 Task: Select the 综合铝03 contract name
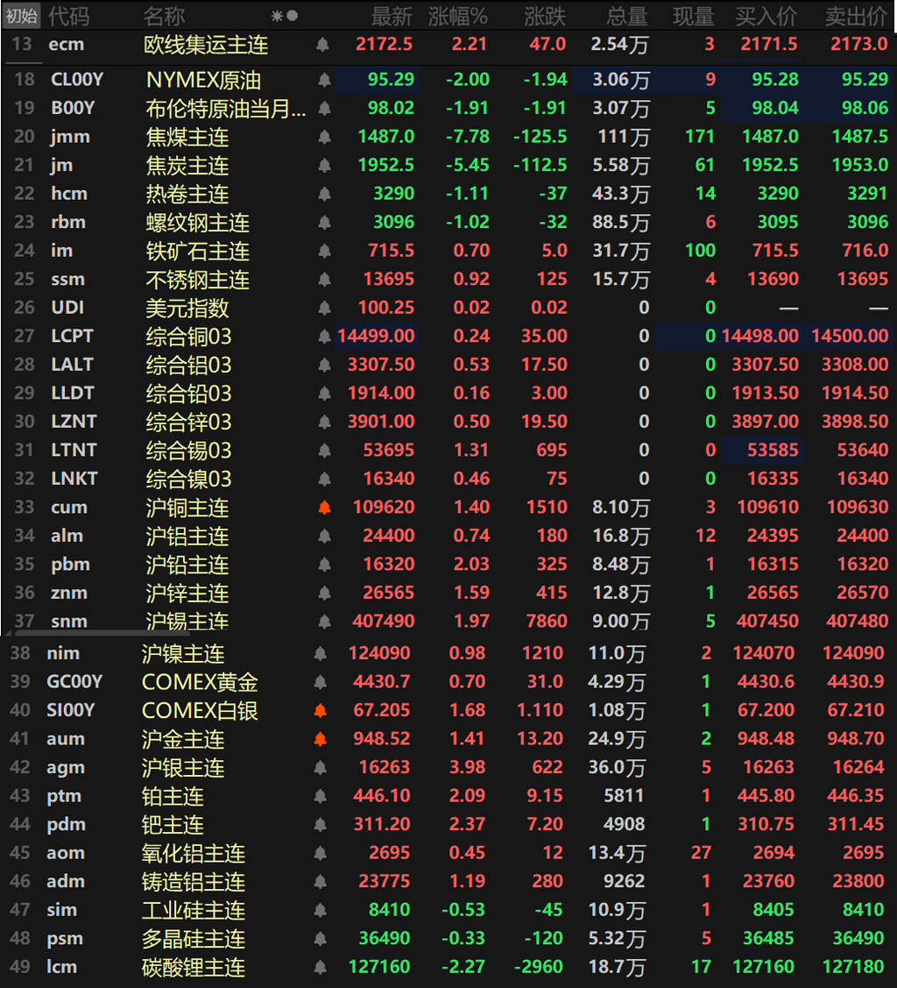point(189,365)
